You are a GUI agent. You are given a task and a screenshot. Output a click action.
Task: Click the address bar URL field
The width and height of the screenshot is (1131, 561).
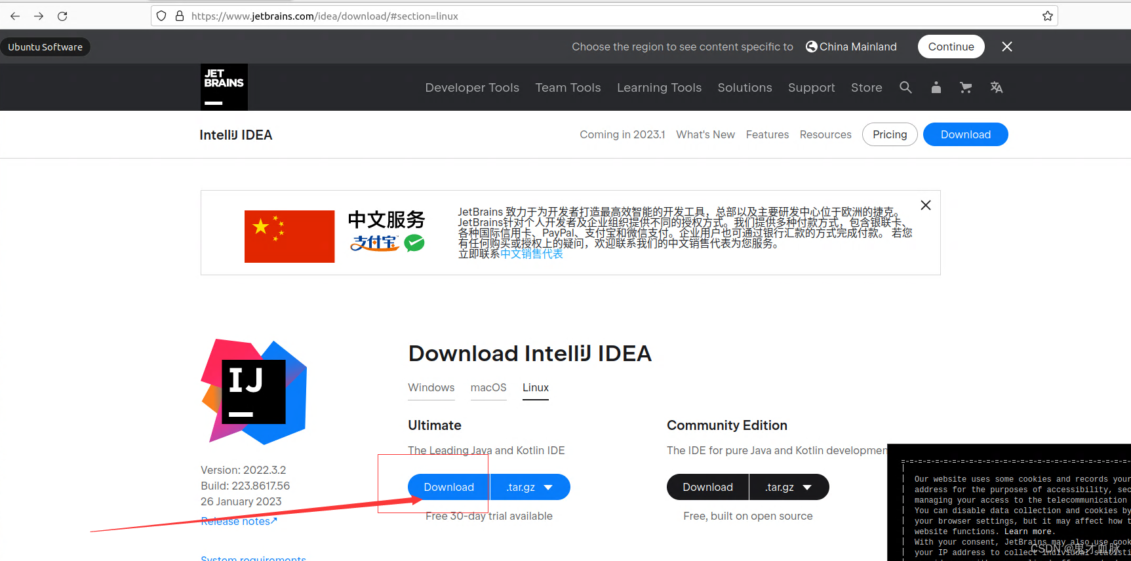click(x=603, y=16)
